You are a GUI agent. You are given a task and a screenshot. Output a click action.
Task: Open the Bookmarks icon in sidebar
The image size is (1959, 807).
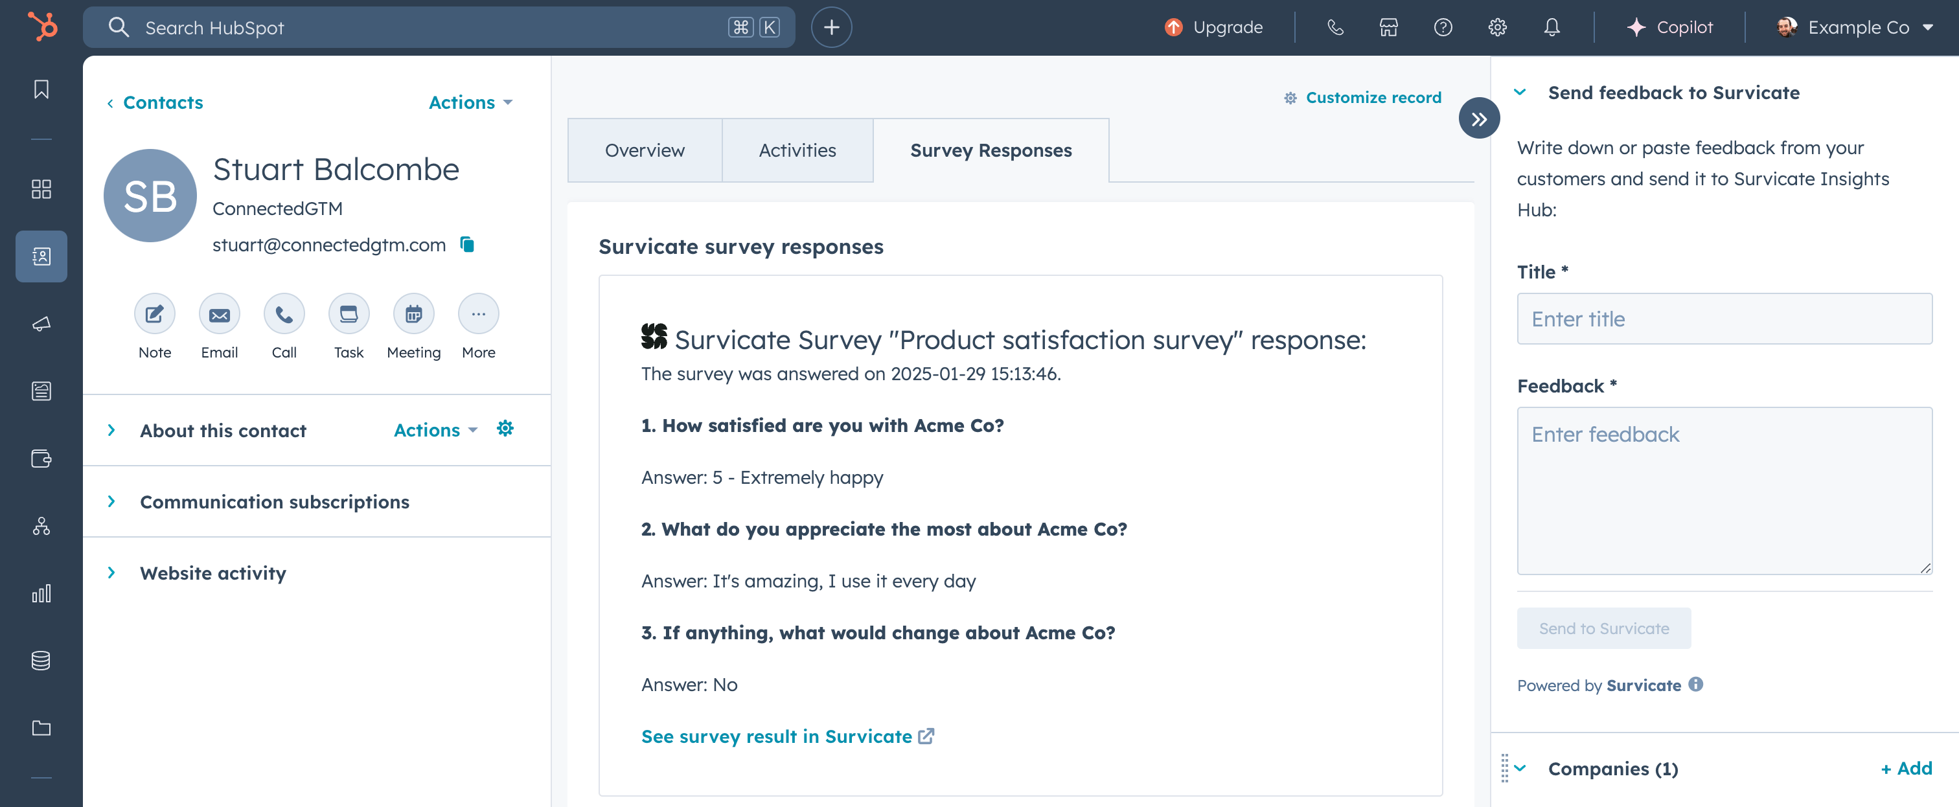pos(42,90)
